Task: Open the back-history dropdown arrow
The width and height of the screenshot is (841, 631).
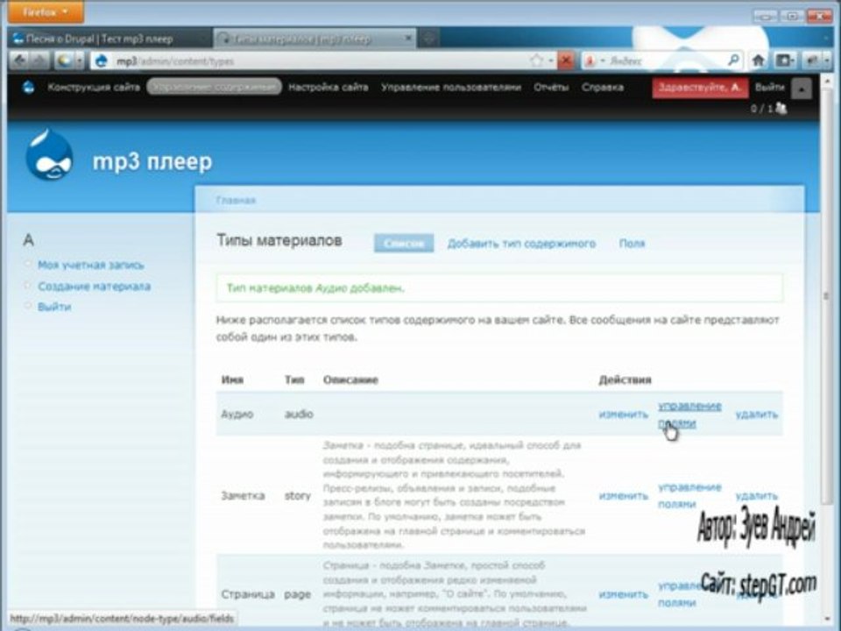Action: pos(80,61)
